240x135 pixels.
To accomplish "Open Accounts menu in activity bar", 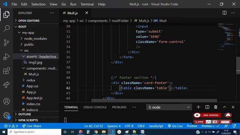I will click(6, 101).
